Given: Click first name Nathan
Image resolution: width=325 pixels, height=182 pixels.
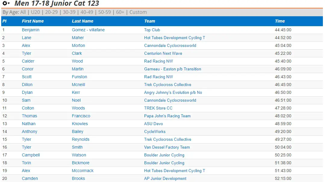Looking at the screenshot, I should click(x=29, y=124).
